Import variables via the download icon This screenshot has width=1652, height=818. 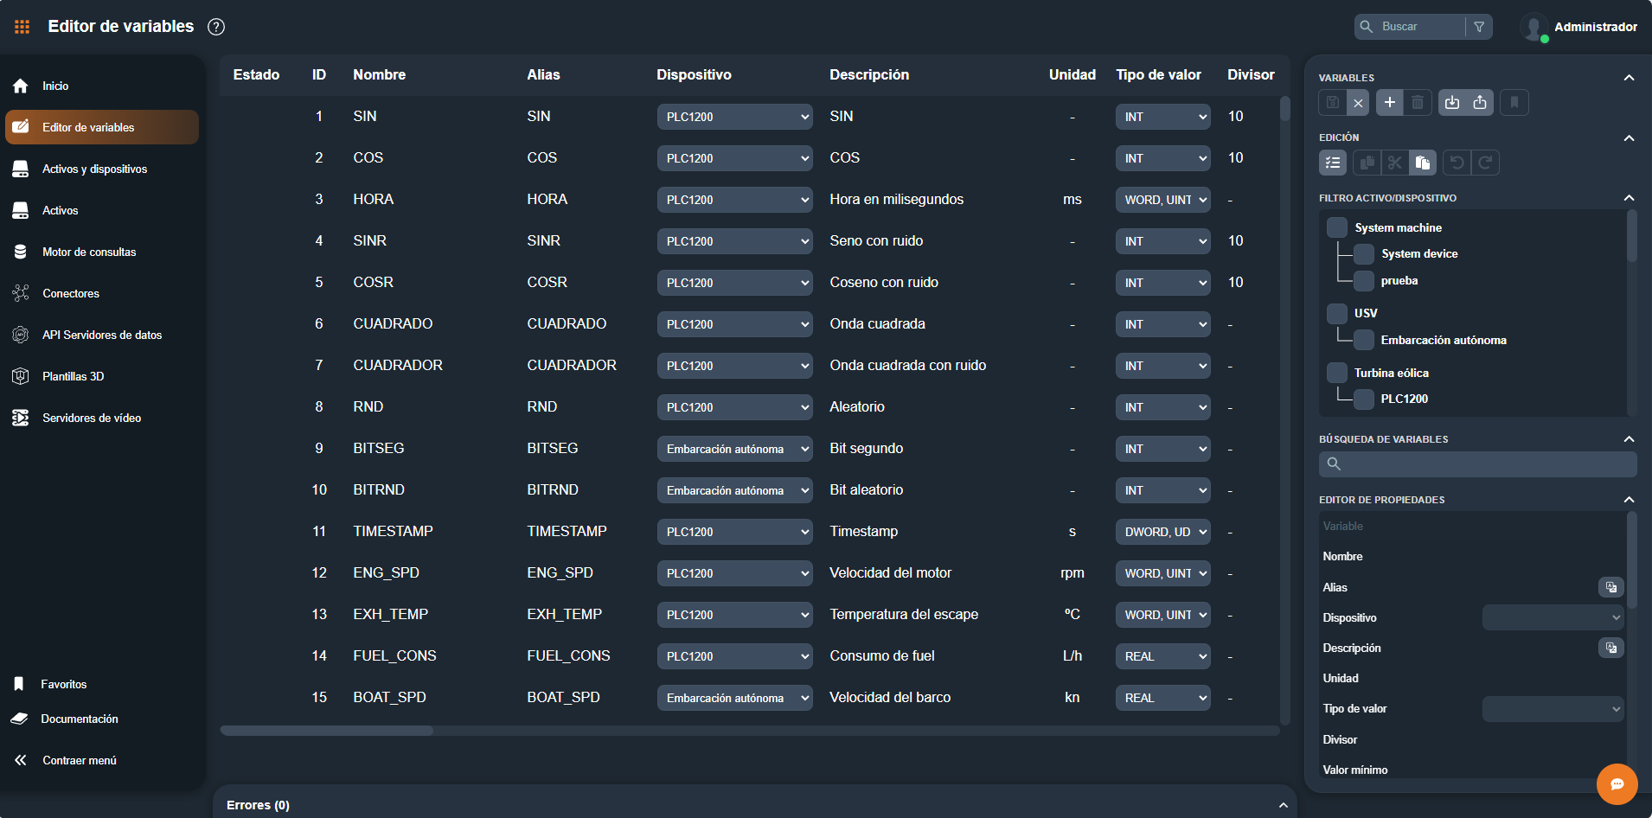(x=1452, y=102)
